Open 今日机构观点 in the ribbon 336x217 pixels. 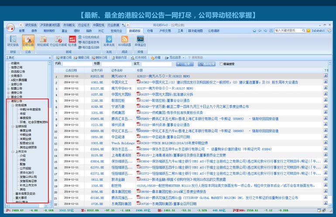(89, 37)
